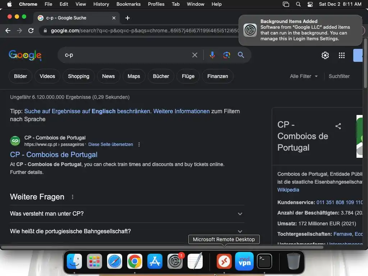Image resolution: width=368 pixels, height=276 pixels.
Task: Open Google Lens image search icon
Action: click(226, 55)
